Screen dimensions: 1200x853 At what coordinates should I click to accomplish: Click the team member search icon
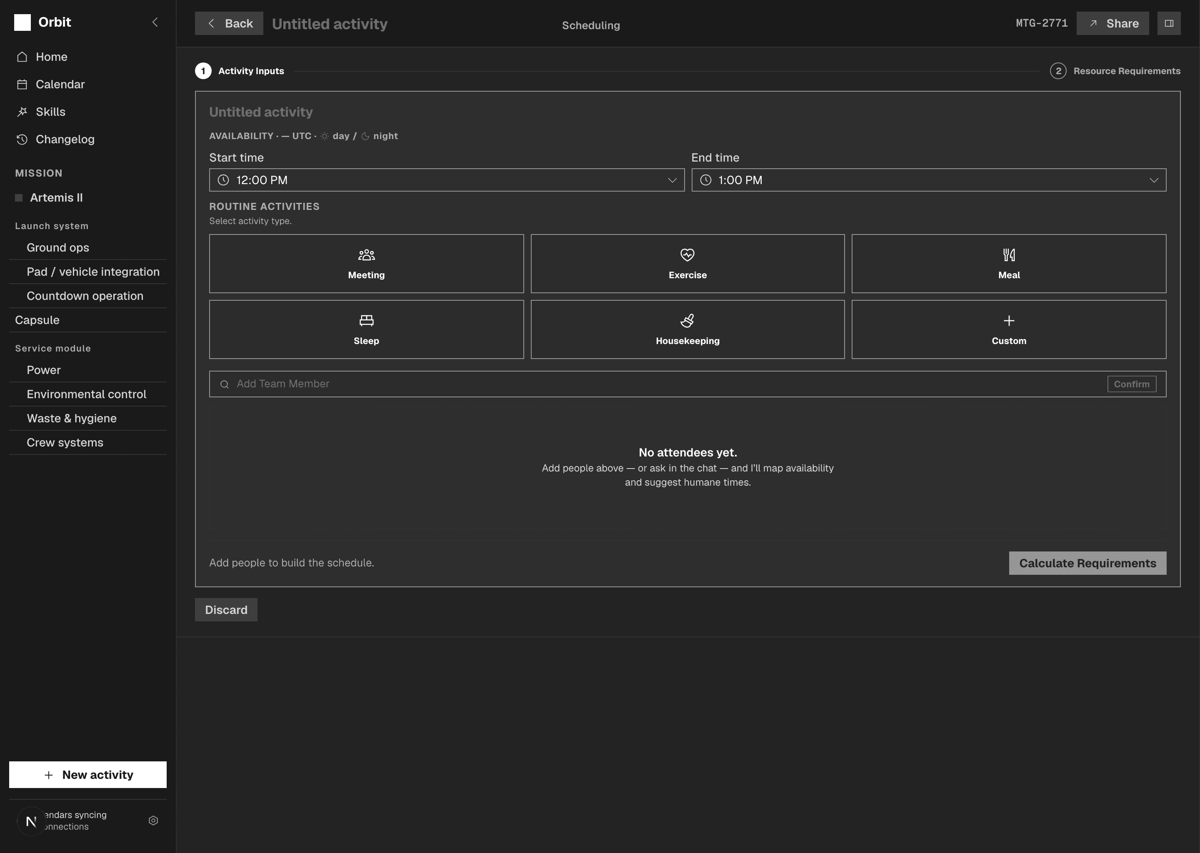(x=224, y=384)
